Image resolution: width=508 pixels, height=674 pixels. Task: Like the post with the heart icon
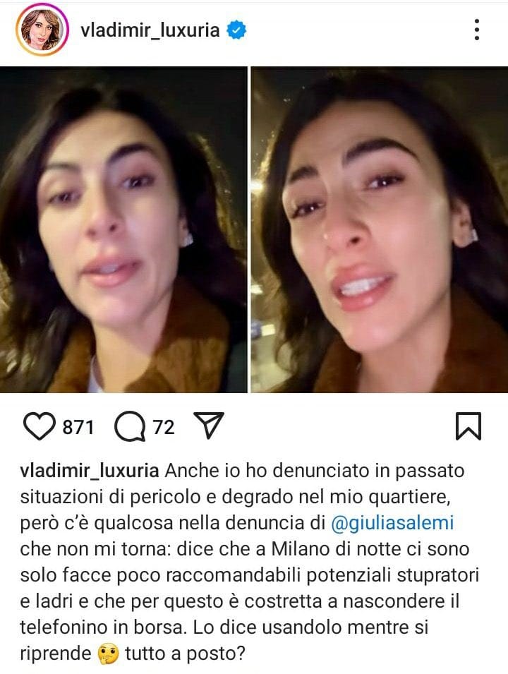(x=39, y=426)
